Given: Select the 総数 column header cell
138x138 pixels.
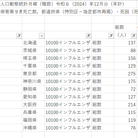Looking at the screenshot, I should click(x=125, y=27).
